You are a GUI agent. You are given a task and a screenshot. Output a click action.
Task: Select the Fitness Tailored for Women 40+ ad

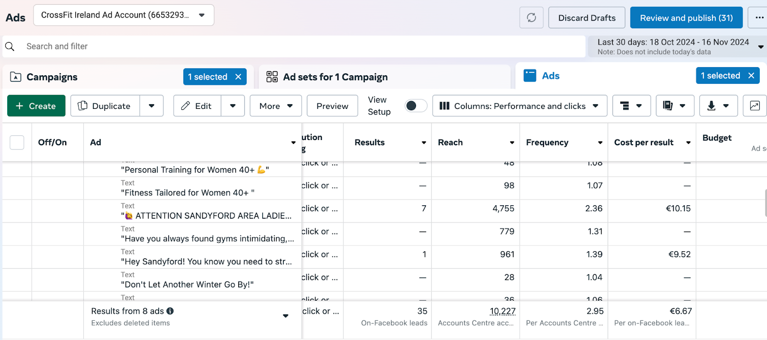click(x=187, y=193)
